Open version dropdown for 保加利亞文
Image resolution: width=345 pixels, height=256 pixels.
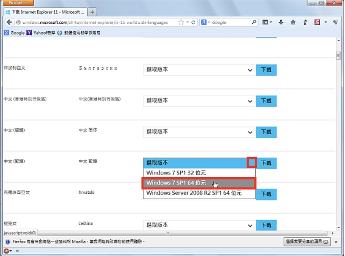pyautogui.click(x=199, y=70)
